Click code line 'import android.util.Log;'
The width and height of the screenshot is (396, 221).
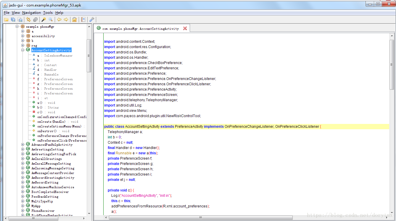[123, 105]
